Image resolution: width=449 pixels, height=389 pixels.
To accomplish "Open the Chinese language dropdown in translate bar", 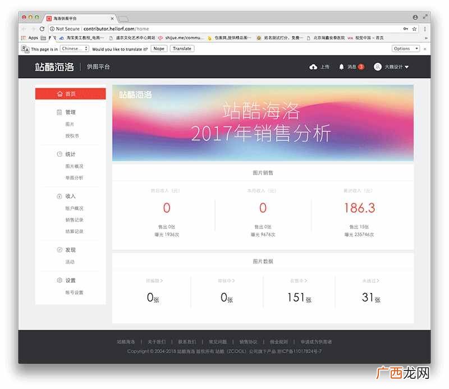I will click(x=75, y=49).
